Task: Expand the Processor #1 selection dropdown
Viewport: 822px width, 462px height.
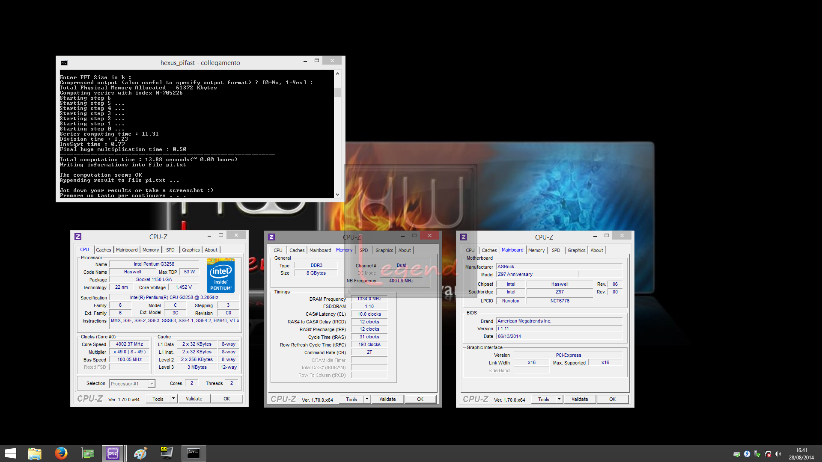Action: point(152,384)
